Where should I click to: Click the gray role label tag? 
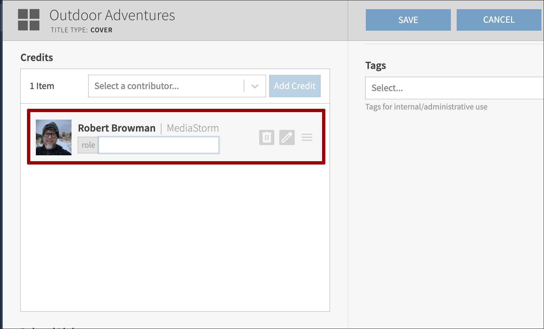(88, 145)
